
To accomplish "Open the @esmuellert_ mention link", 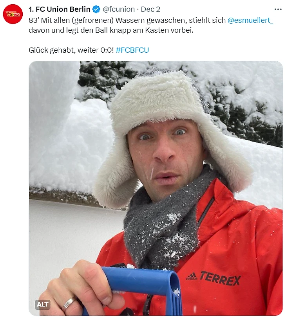I will [250, 20].
